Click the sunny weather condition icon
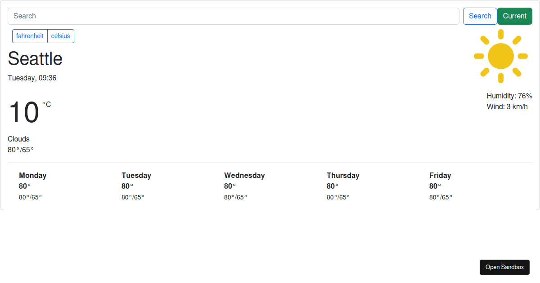 500,56
